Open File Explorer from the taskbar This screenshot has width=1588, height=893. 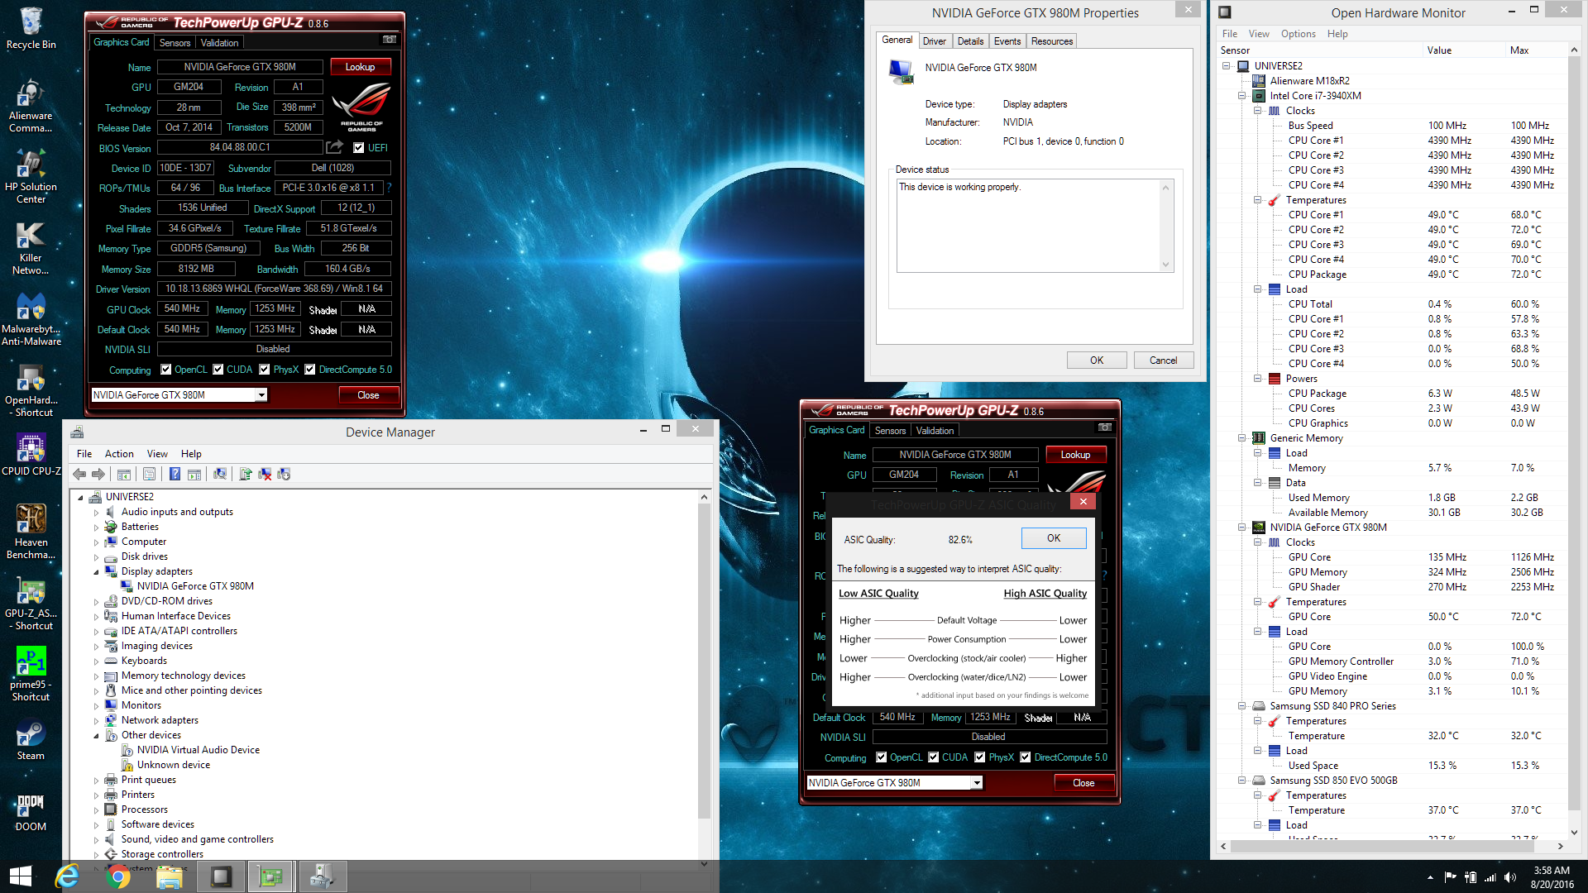pos(170,876)
